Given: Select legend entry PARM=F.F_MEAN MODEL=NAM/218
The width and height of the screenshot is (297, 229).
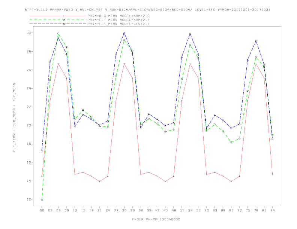Looking at the screenshot, I should click(118, 20).
